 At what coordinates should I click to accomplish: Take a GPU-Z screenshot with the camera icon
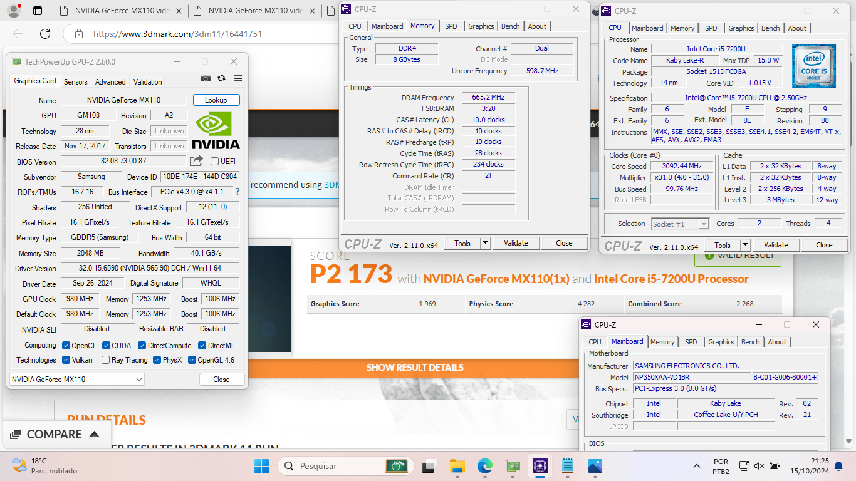click(206, 78)
